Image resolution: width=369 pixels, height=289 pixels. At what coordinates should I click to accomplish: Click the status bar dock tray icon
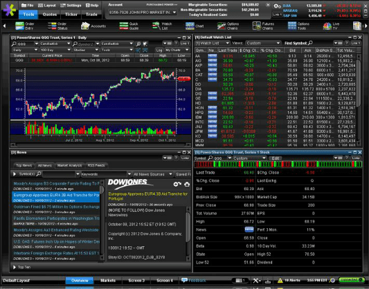pos(267,281)
